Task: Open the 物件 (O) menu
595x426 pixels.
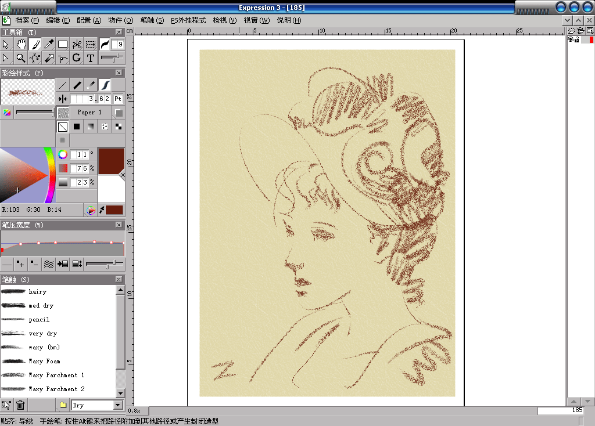Action: point(121,20)
